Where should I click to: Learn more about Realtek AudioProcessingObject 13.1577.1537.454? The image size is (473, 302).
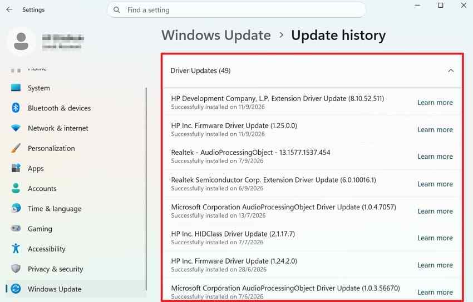click(x=435, y=157)
